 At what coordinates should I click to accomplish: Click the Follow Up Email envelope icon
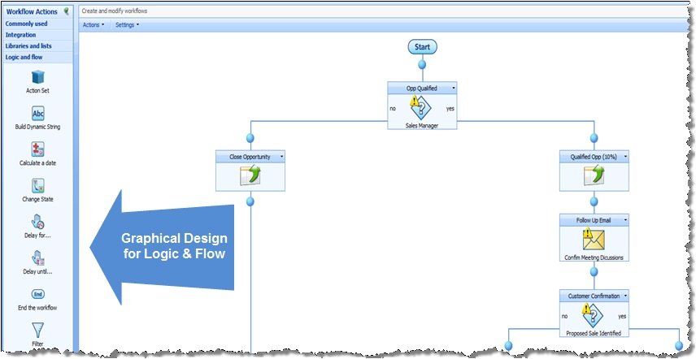pos(593,240)
